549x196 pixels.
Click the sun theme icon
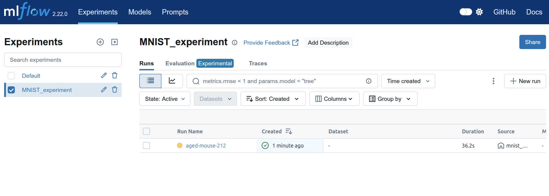(479, 12)
